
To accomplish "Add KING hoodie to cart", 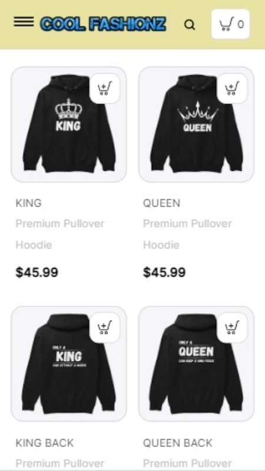I will tap(105, 88).
